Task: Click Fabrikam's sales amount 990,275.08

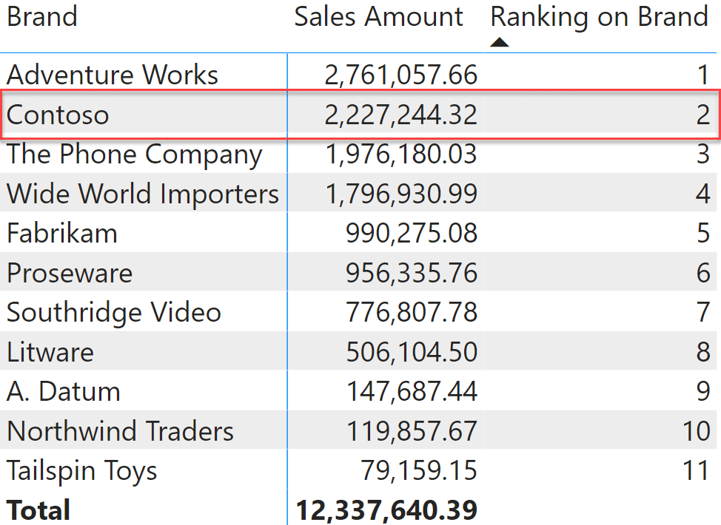Action: pos(411,234)
